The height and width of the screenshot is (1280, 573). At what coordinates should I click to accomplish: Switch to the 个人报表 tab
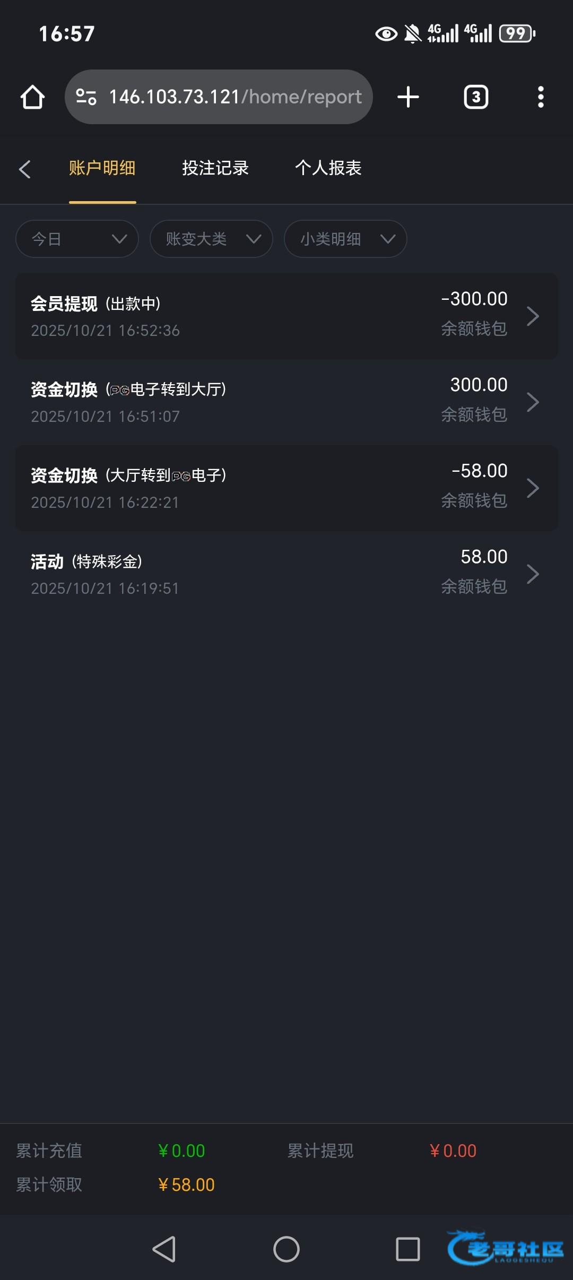pyautogui.click(x=328, y=168)
